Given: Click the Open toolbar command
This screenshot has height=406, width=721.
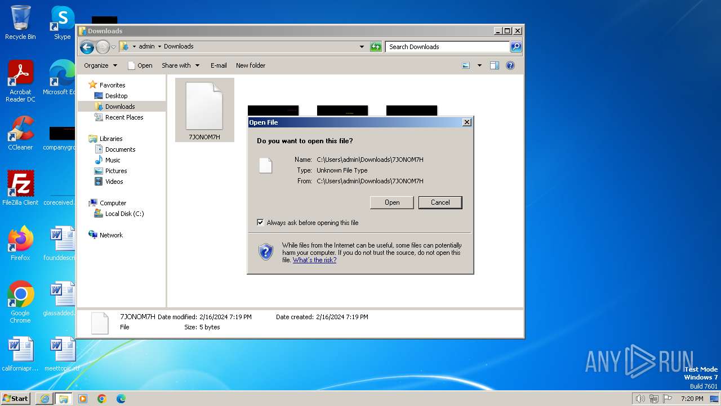Looking at the screenshot, I should tap(140, 65).
